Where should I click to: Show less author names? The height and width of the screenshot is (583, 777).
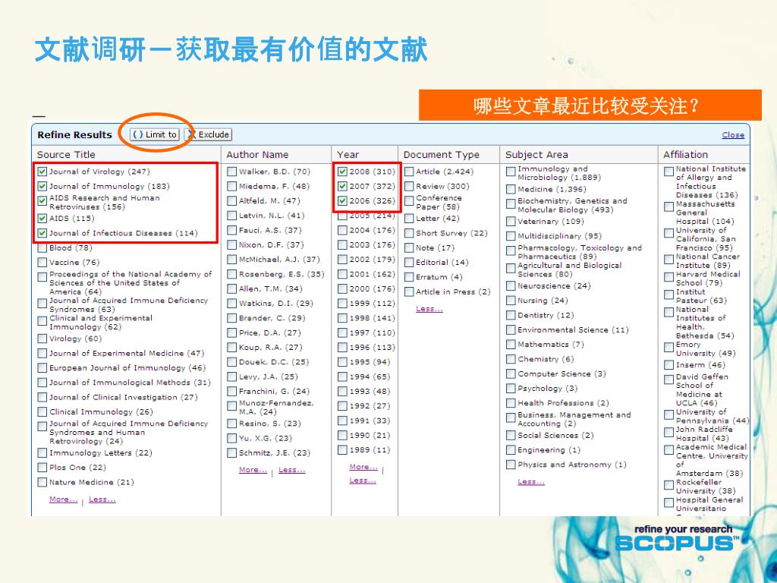[x=292, y=469]
